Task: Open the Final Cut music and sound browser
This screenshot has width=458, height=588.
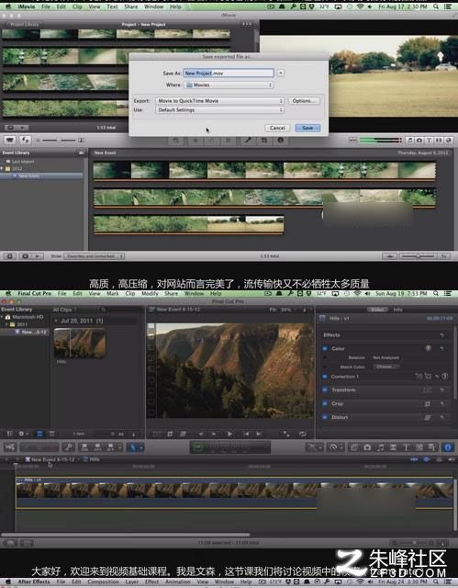Action: coord(381,447)
